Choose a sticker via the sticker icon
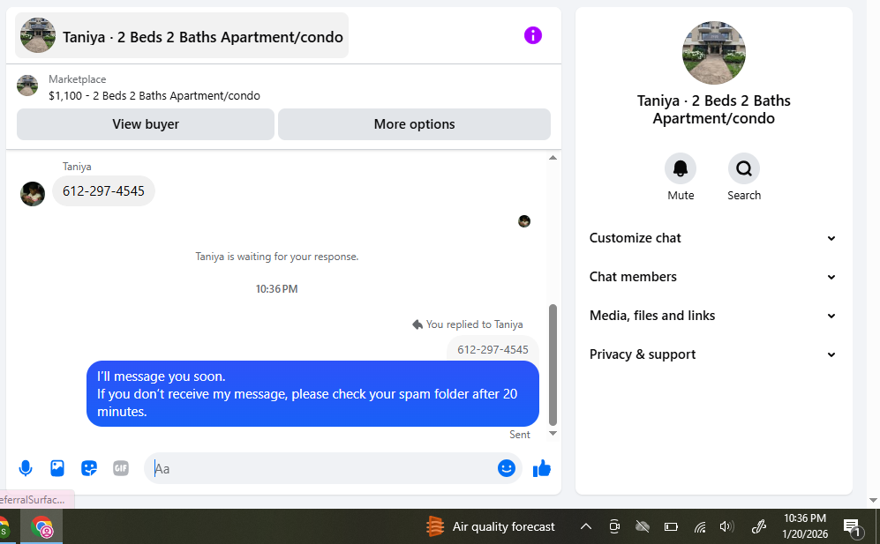Viewport: 880px width, 544px height. (x=88, y=467)
